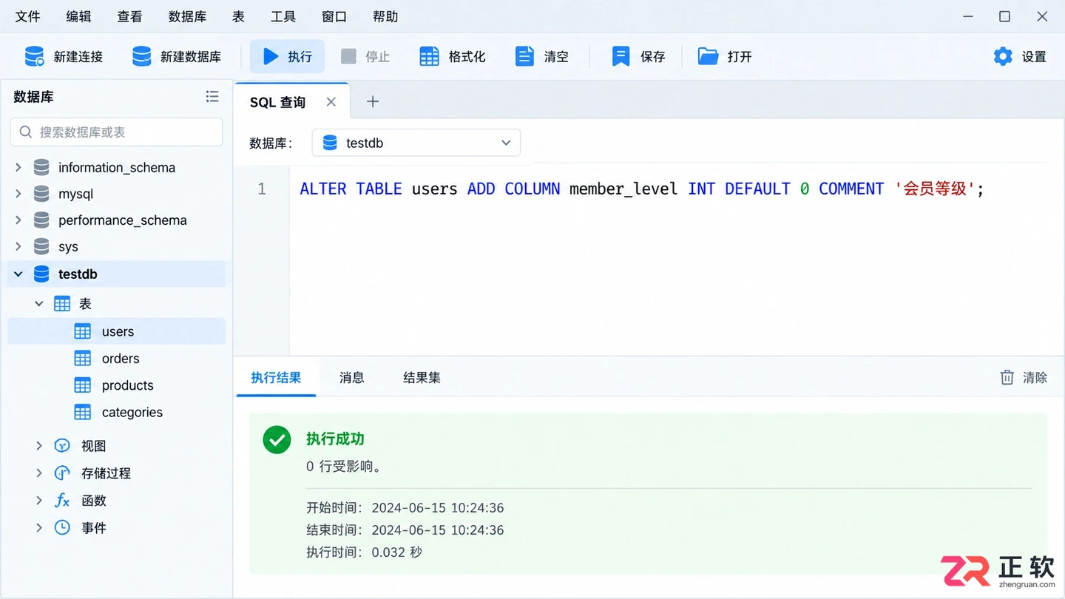
Task: Open the 帮助 menu
Action: coord(385,16)
